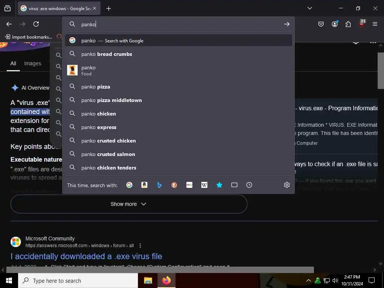The image size is (384, 288).
Task: Open the Windows Start menu
Action: coord(9,280)
